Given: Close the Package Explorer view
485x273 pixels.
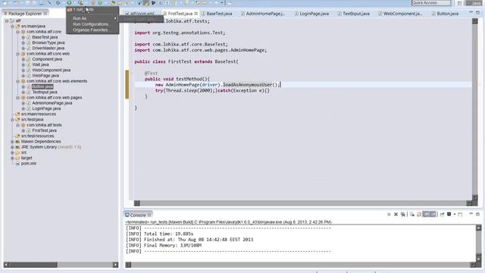Looking at the screenshot, I should point(45,14).
